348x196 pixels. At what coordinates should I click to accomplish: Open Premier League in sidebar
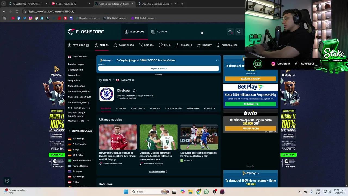pyautogui.click(x=76, y=64)
